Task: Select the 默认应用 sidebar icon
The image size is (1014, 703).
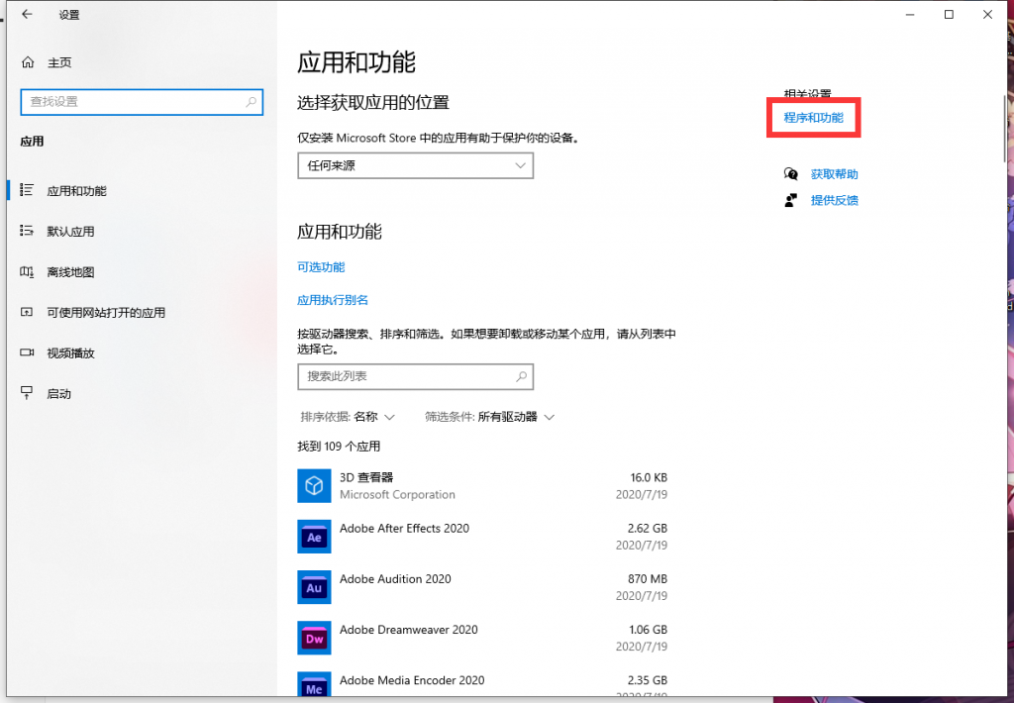Action: (27, 231)
